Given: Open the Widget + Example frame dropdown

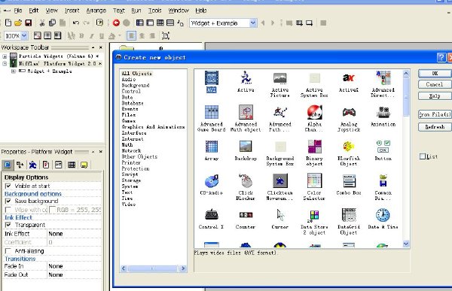Looking at the screenshot, I should pyautogui.click(x=253, y=23).
